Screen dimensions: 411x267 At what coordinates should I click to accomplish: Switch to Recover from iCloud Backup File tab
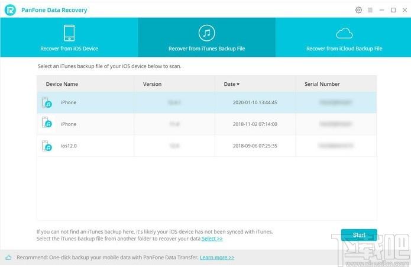[x=344, y=37]
